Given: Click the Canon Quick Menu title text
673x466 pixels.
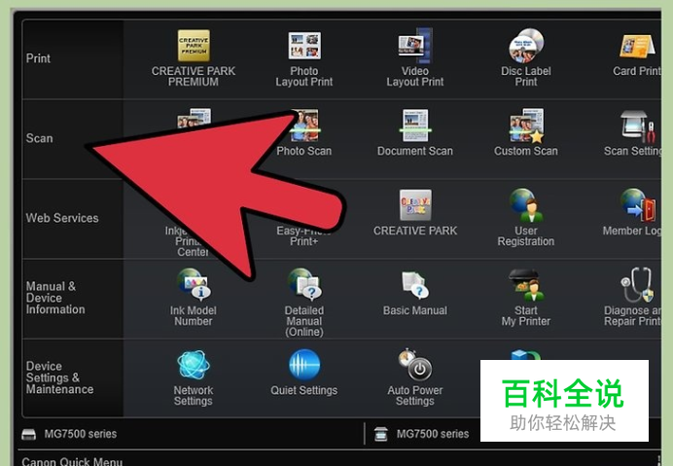Looking at the screenshot, I should pyautogui.click(x=72, y=462).
